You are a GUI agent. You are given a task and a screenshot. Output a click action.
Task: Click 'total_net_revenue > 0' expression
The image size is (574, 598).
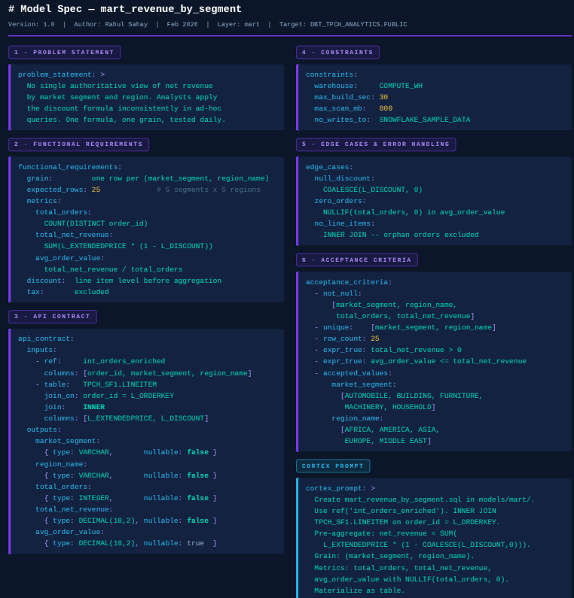pos(417,350)
